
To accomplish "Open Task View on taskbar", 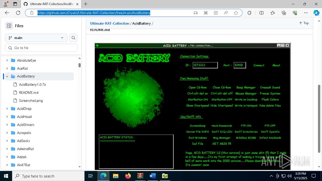I will 91,176.
